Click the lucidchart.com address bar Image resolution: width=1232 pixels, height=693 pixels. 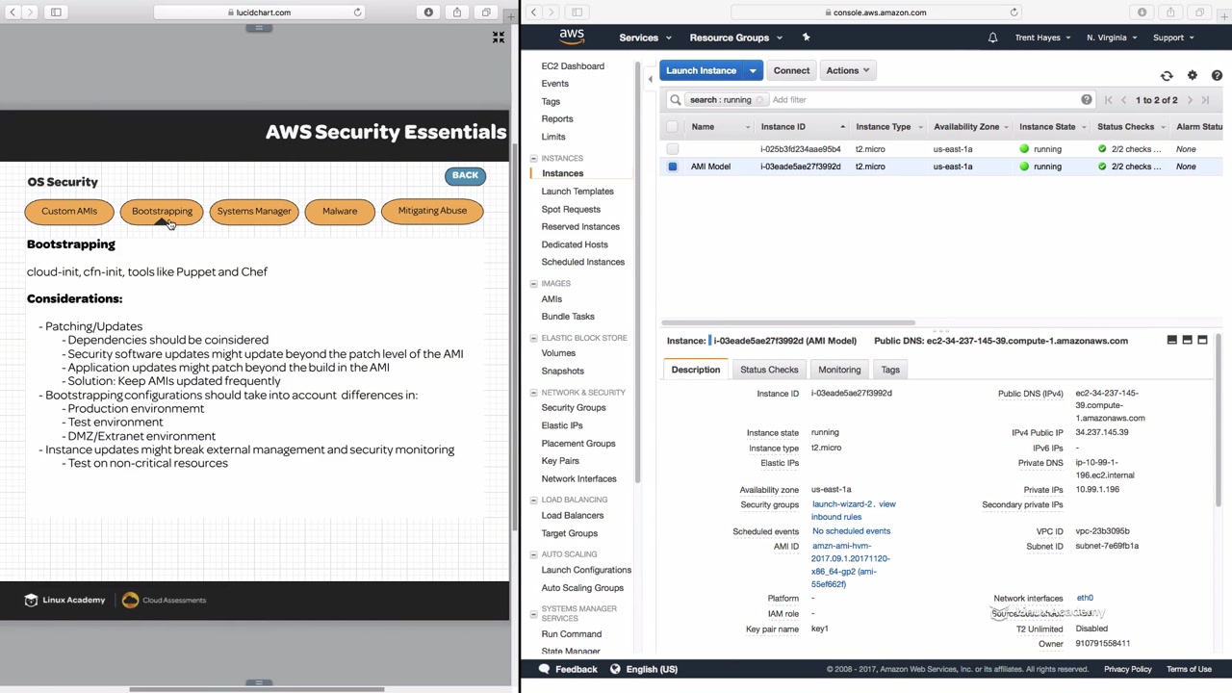point(260,13)
